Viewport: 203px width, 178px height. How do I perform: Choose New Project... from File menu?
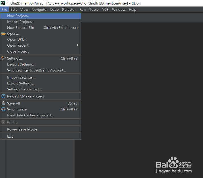[x=41, y=16]
